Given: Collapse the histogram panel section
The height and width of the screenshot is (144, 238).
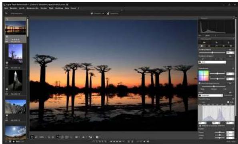Looking at the screenshot, I should (233, 18).
